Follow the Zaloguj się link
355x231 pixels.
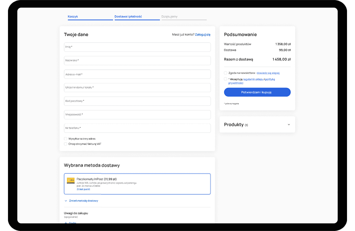[202, 34]
